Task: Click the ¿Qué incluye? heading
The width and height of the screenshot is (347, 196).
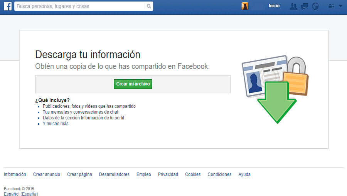Action: pyautogui.click(x=52, y=101)
